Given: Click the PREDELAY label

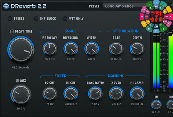Looking at the screenshot, I should point(50,38).
